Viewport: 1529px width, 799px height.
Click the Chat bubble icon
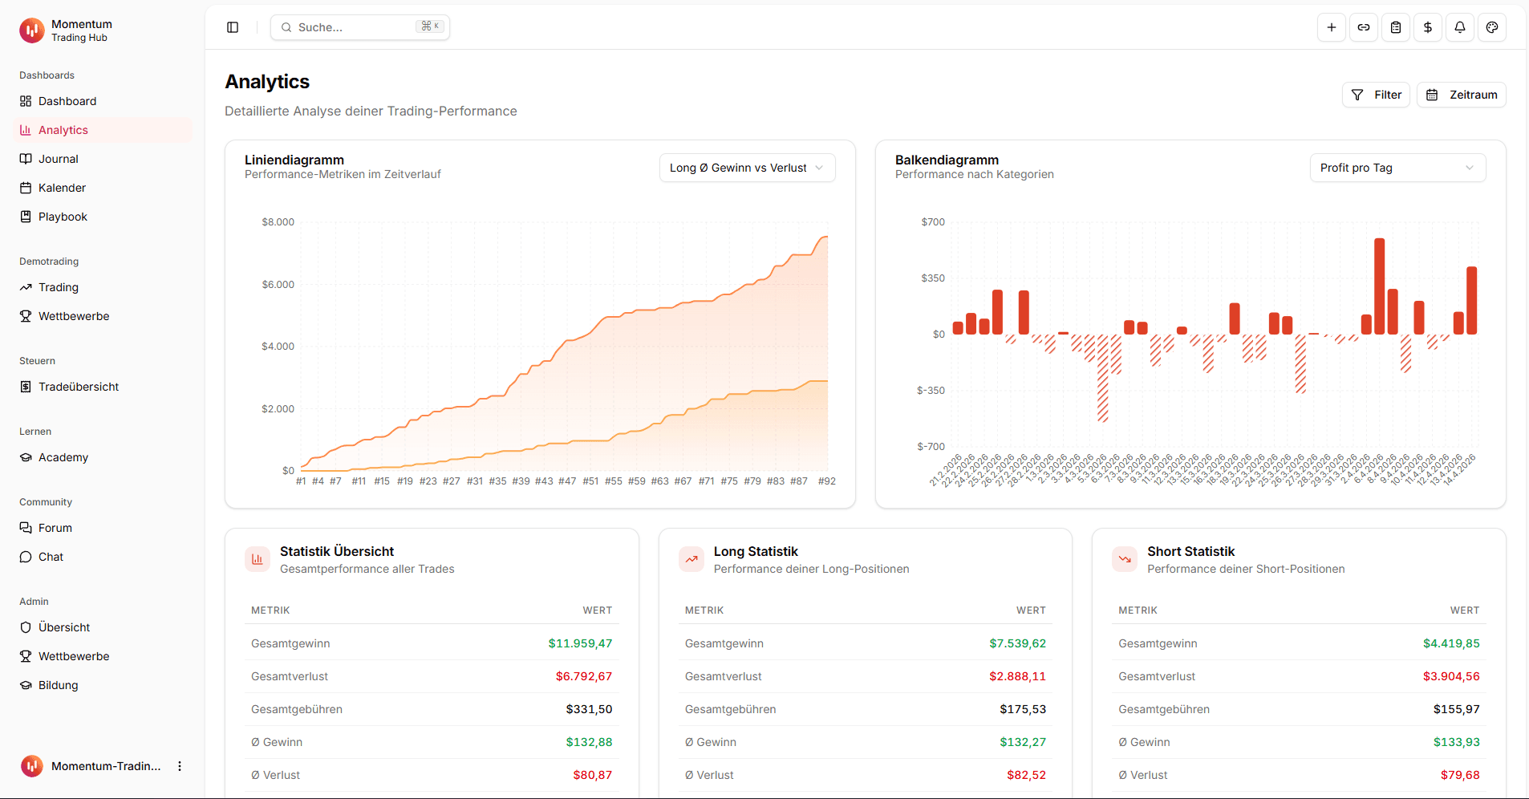tap(26, 557)
